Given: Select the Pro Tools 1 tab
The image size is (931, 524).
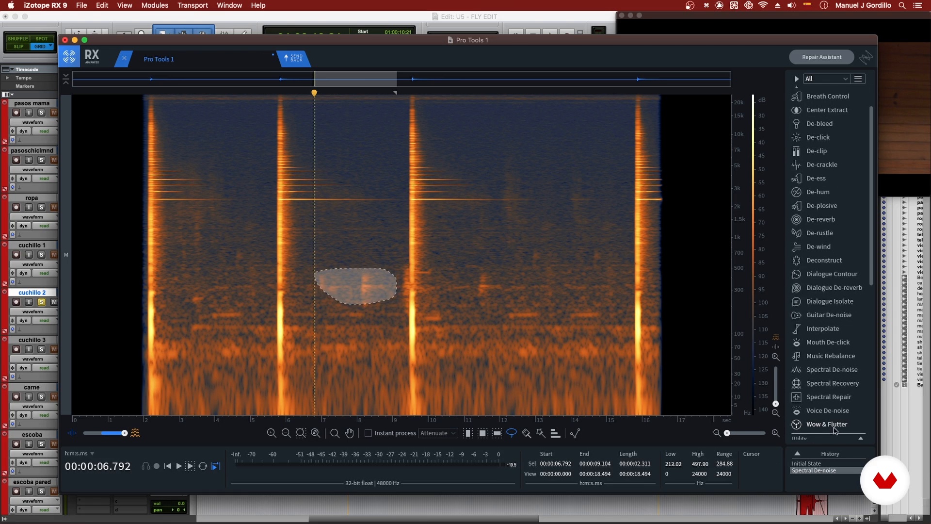Looking at the screenshot, I should 159,59.
